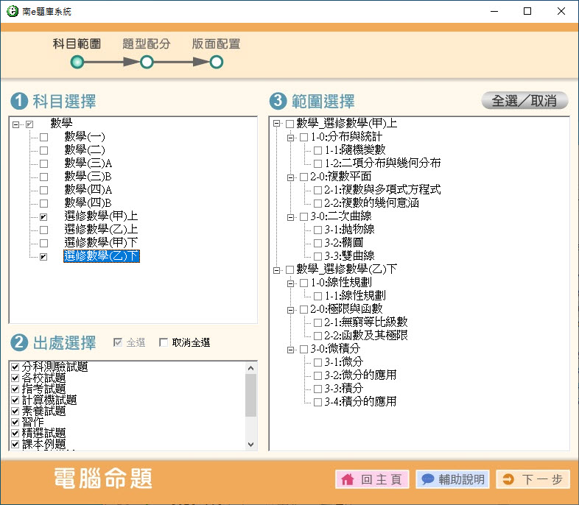579x505 pixels.
Task: Collapse the 3-0:微積分 node
Action: point(290,349)
